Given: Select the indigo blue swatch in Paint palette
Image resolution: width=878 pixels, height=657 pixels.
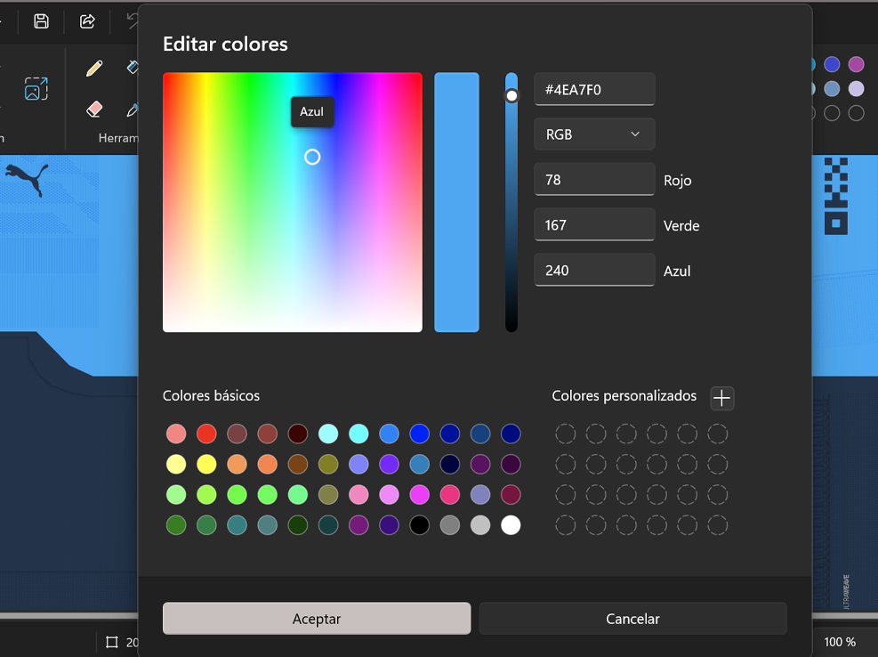Looking at the screenshot, I should click(832, 64).
